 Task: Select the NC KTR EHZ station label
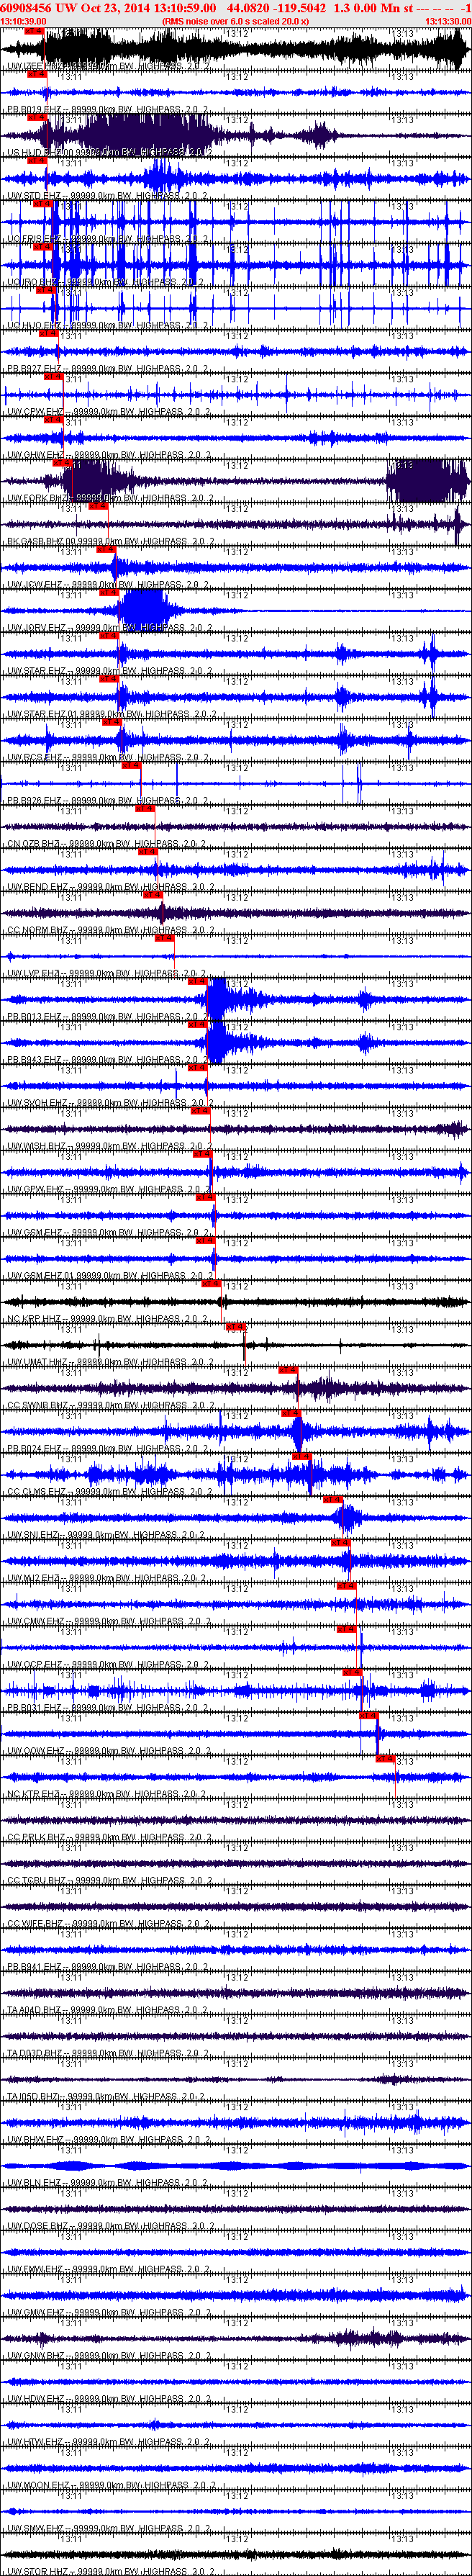pos(108,1794)
